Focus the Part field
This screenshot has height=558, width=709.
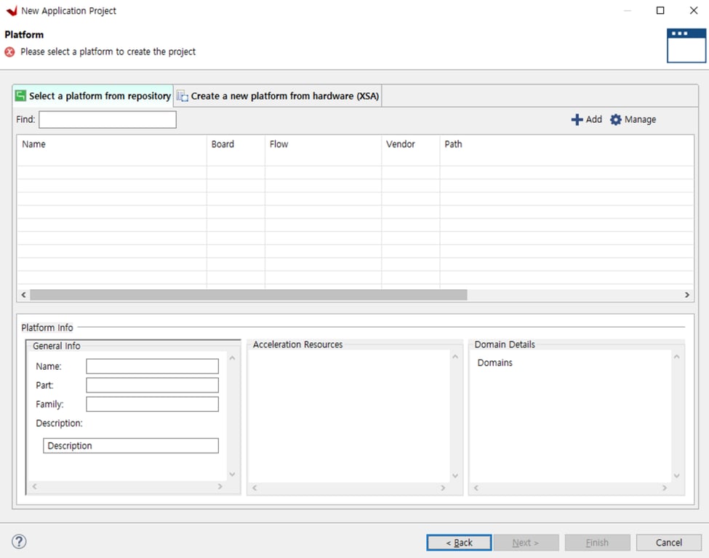[153, 385]
